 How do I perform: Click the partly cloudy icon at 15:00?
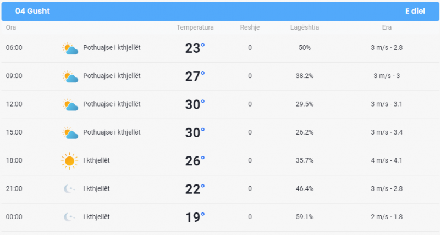coord(70,133)
